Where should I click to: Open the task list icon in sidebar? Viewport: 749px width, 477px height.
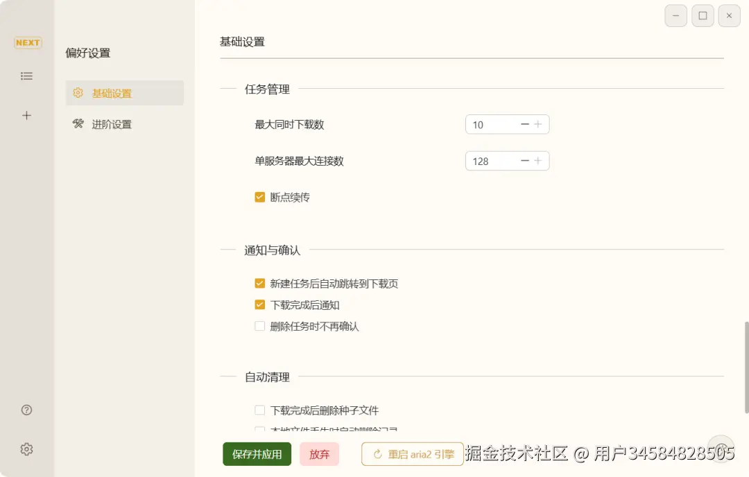[x=27, y=76]
